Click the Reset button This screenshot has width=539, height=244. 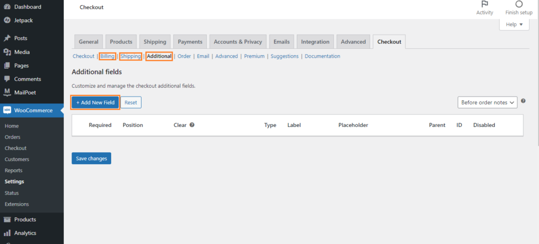point(131,102)
